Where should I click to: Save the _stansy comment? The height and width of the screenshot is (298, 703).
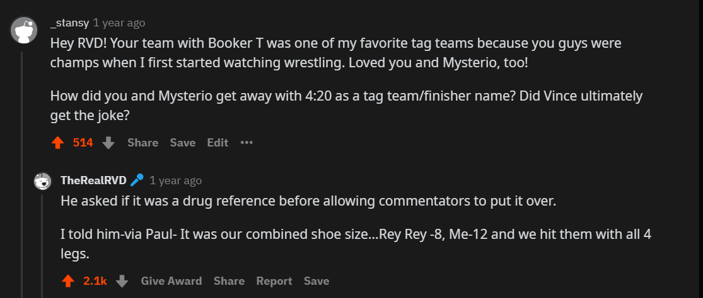183,143
